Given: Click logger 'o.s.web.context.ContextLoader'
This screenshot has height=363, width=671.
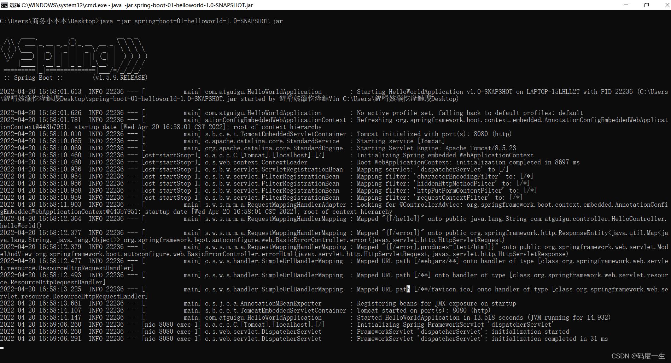Looking at the screenshot, I should pos(256,162).
